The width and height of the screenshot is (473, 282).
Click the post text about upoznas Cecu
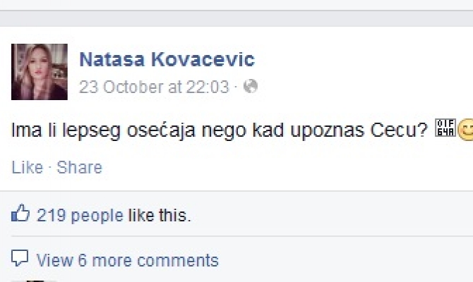point(220,130)
